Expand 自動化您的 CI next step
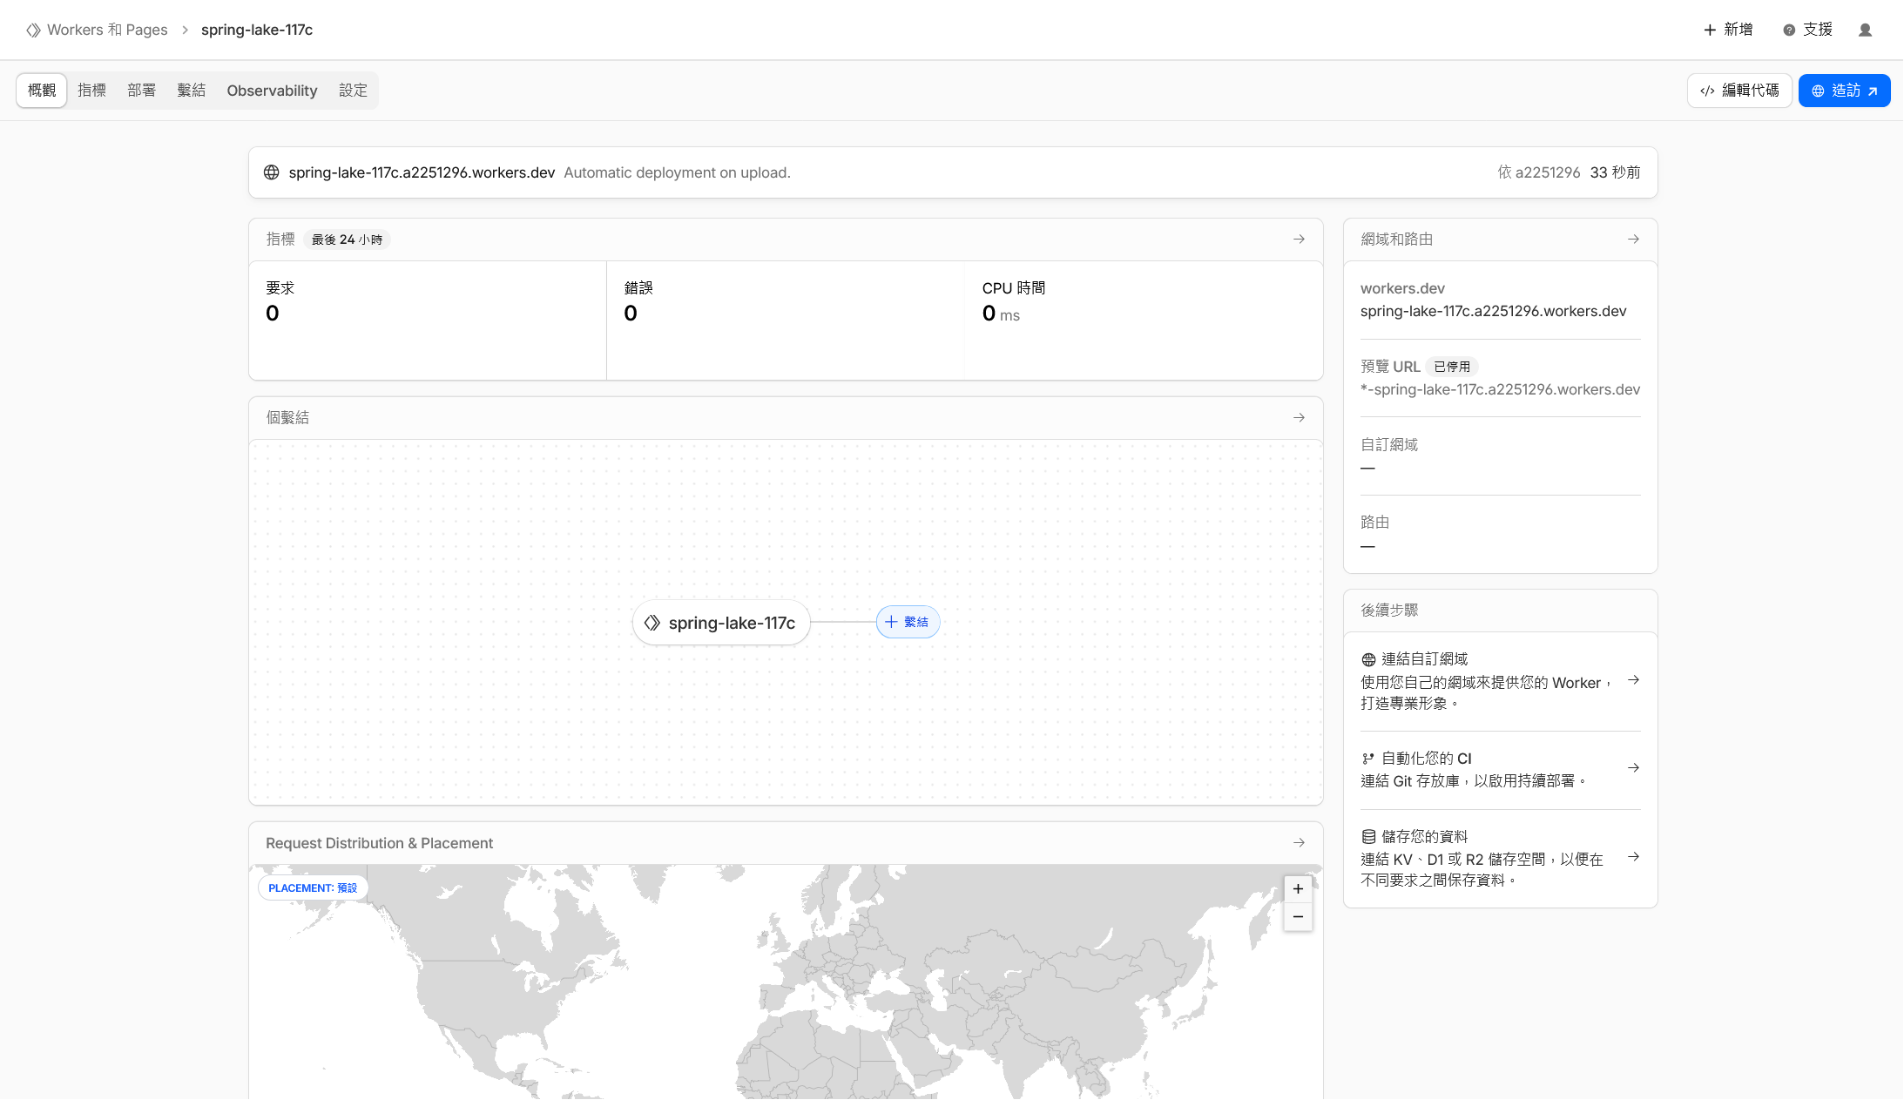 click(1633, 768)
